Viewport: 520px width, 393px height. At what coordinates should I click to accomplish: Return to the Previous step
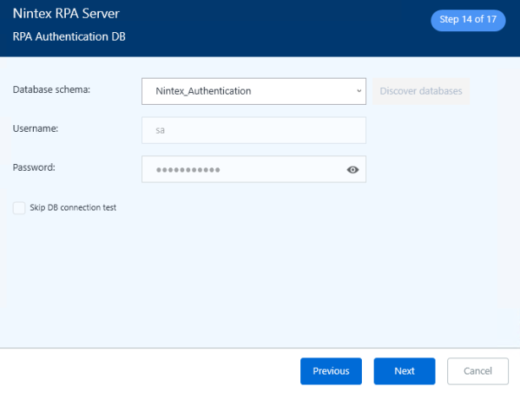[331, 371]
